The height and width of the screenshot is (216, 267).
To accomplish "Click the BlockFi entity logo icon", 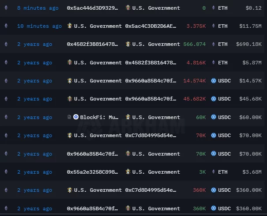I will pos(75,117).
